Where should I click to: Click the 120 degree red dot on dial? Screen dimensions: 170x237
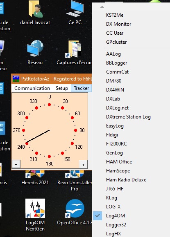[x=72, y=143]
